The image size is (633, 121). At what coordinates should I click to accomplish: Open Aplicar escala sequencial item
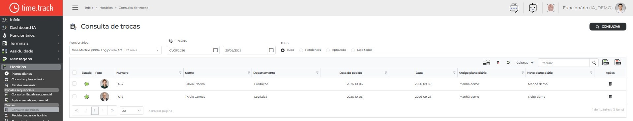[30, 100]
